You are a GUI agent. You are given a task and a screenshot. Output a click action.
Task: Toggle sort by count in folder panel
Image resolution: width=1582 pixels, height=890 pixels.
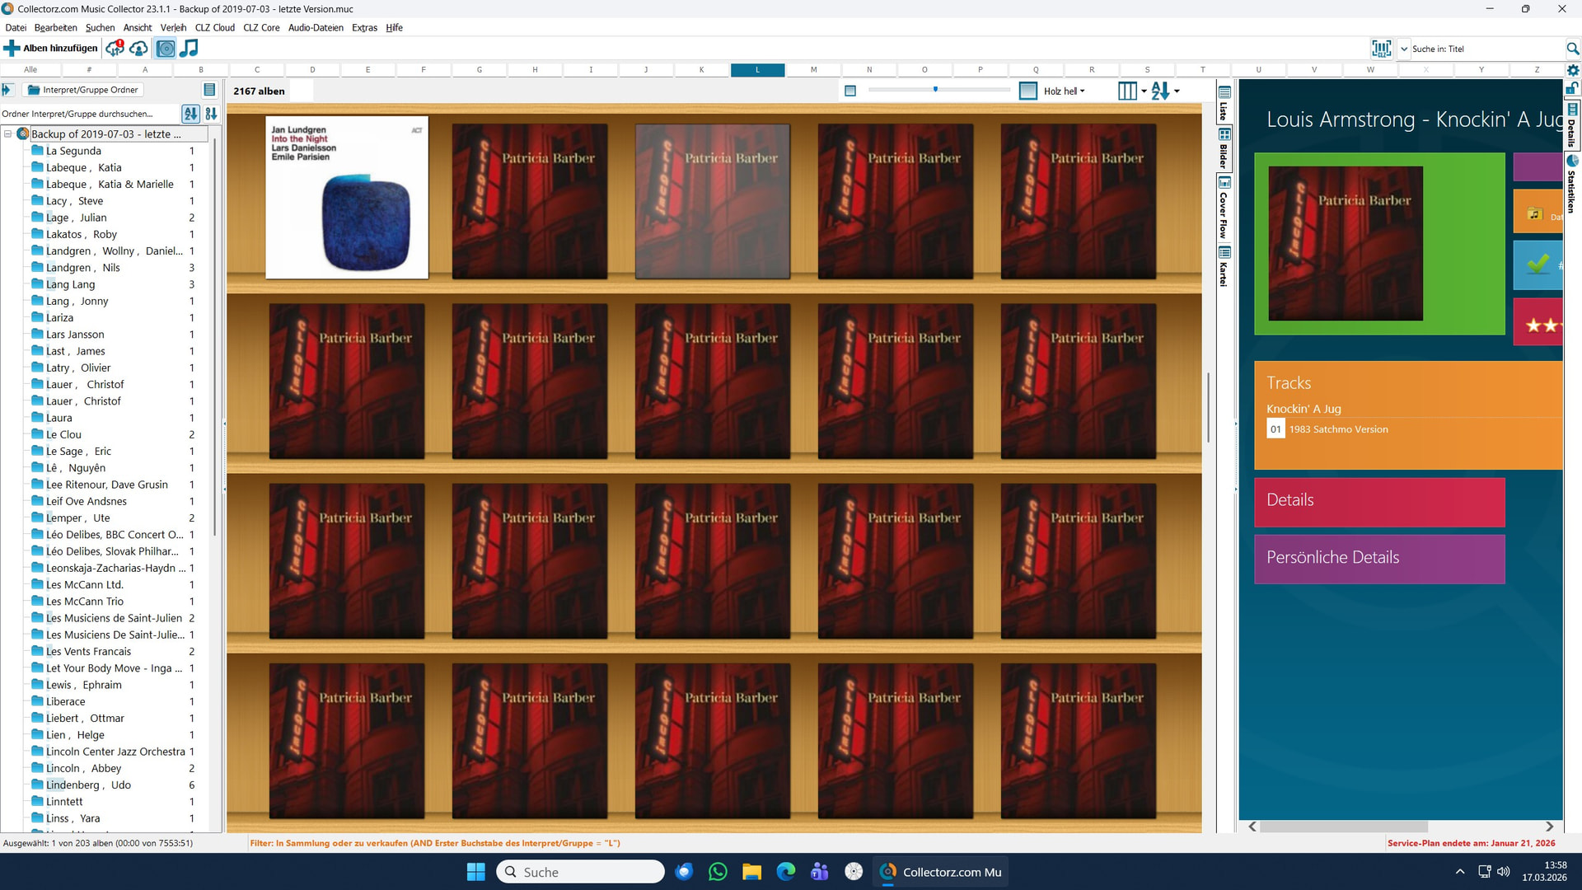pos(211,114)
